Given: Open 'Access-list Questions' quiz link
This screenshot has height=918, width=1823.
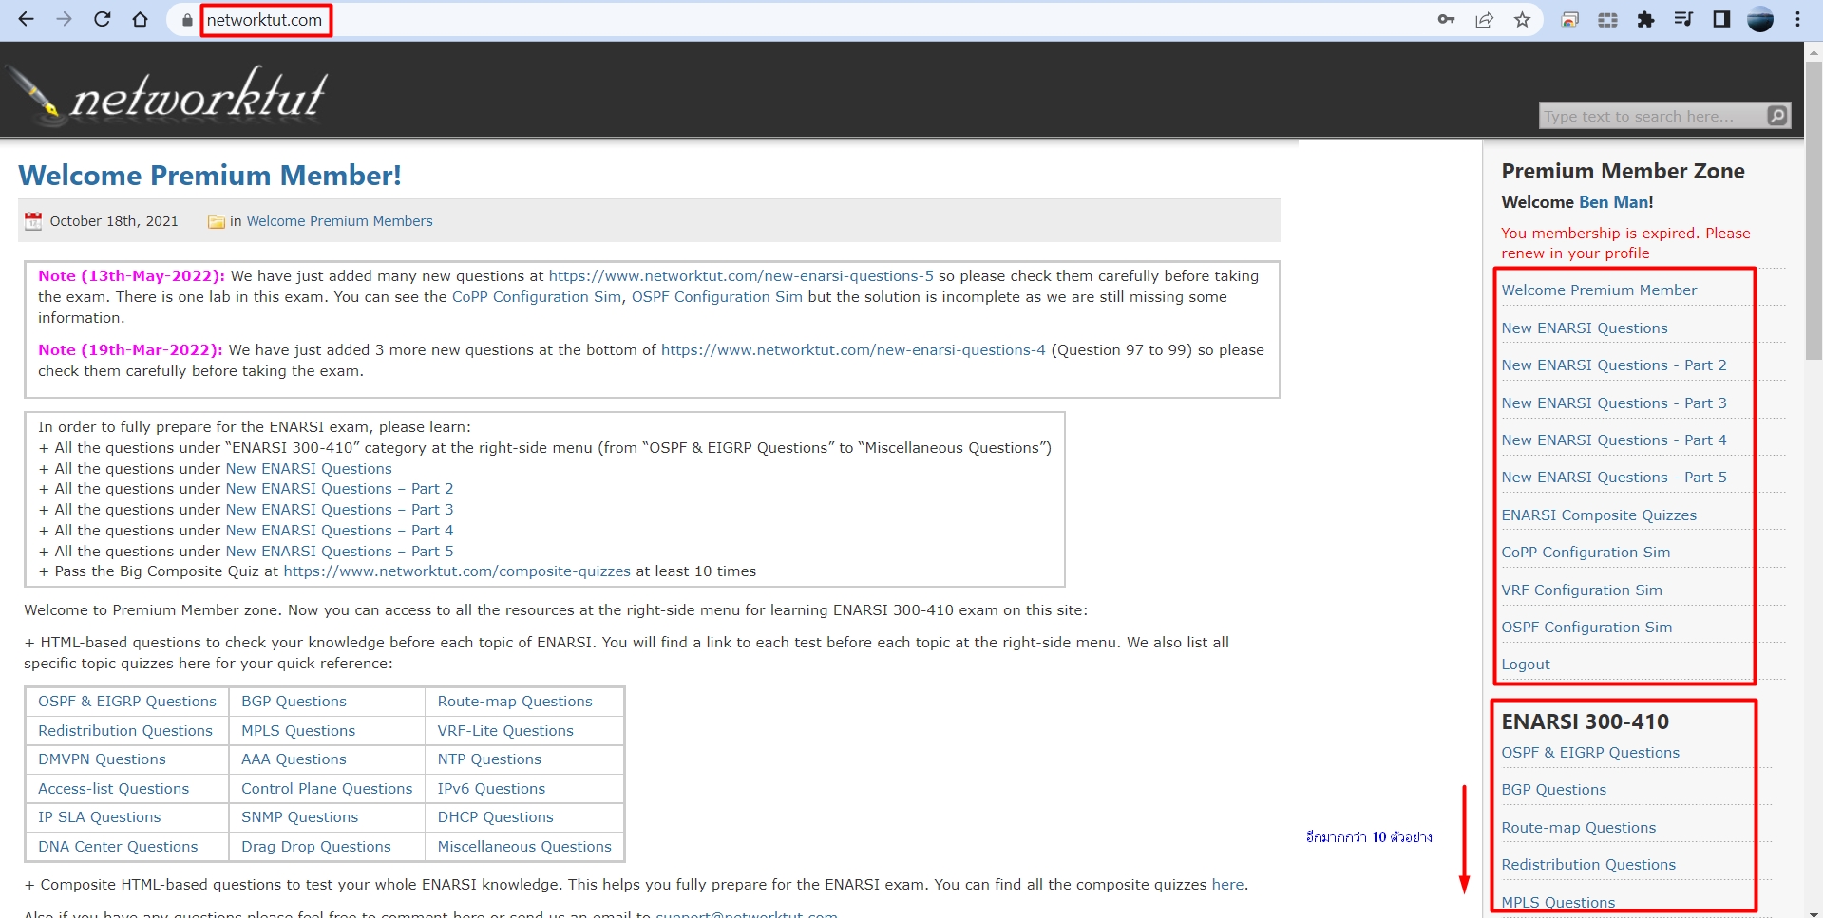Looking at the screenshot, I should click(114, 789).
